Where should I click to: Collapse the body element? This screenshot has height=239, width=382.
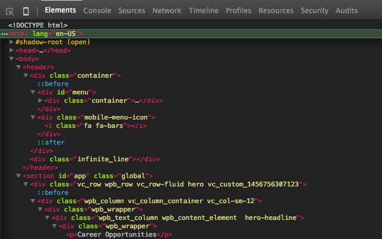point(12,59)
